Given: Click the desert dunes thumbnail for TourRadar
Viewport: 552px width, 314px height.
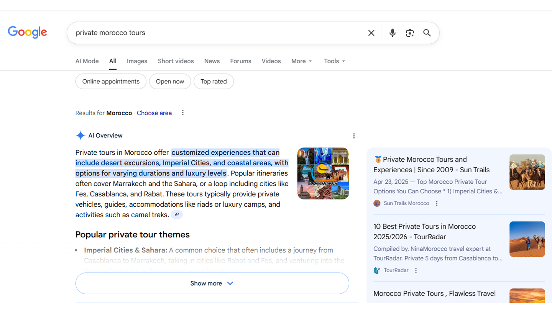Looking at the screenshot, I should pyautogui.click(x=527, y=239).
